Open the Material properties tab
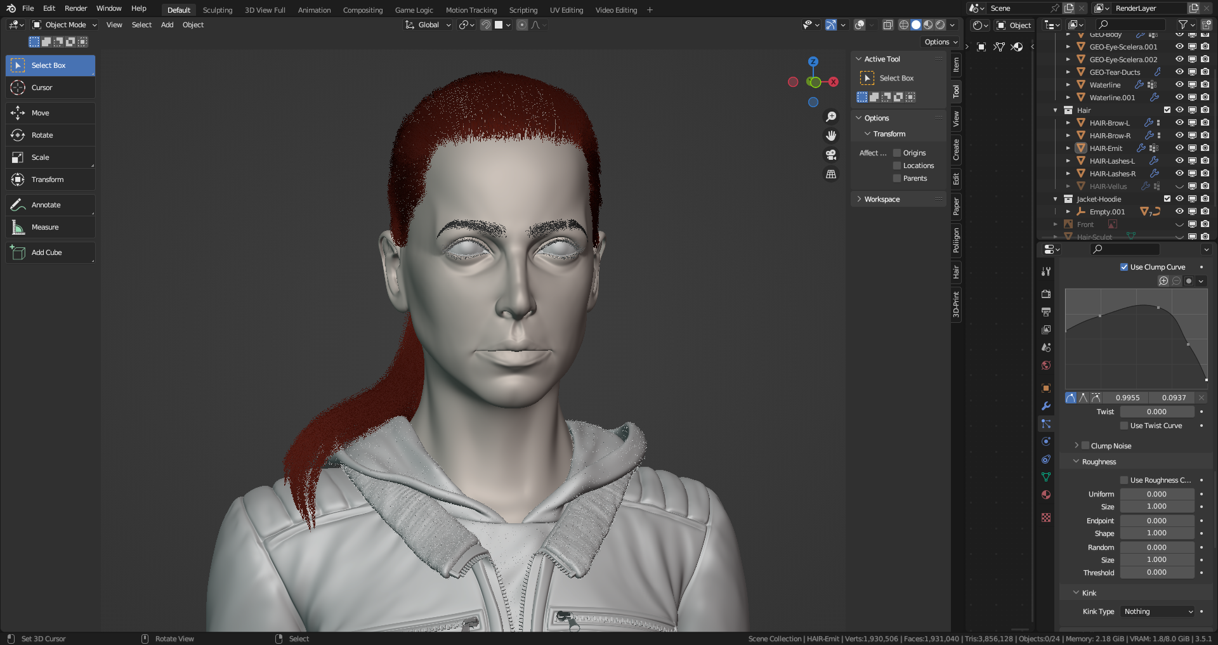Viewport: 1218px width, 645px height. click(1046, 495)
